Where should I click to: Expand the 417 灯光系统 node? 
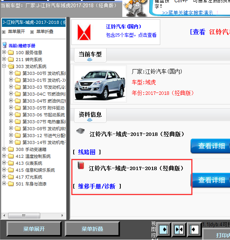click(x=4, y=177)
